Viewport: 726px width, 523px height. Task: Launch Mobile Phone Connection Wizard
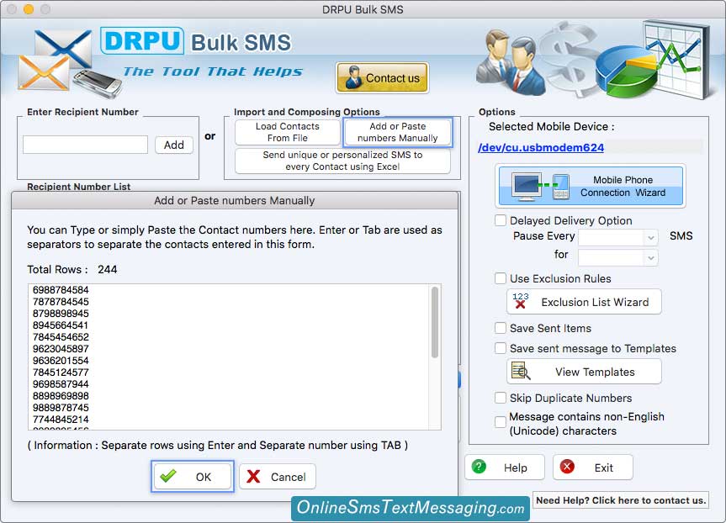coord(591,186)
